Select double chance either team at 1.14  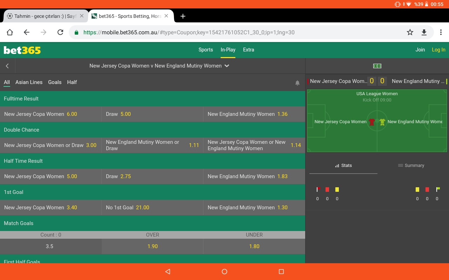coord(254,145)
